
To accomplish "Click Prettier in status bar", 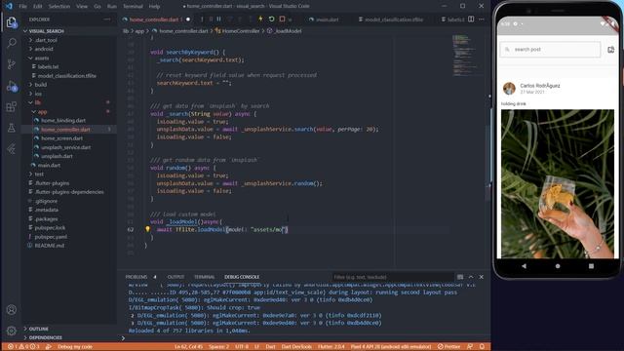I will [448, 347].
